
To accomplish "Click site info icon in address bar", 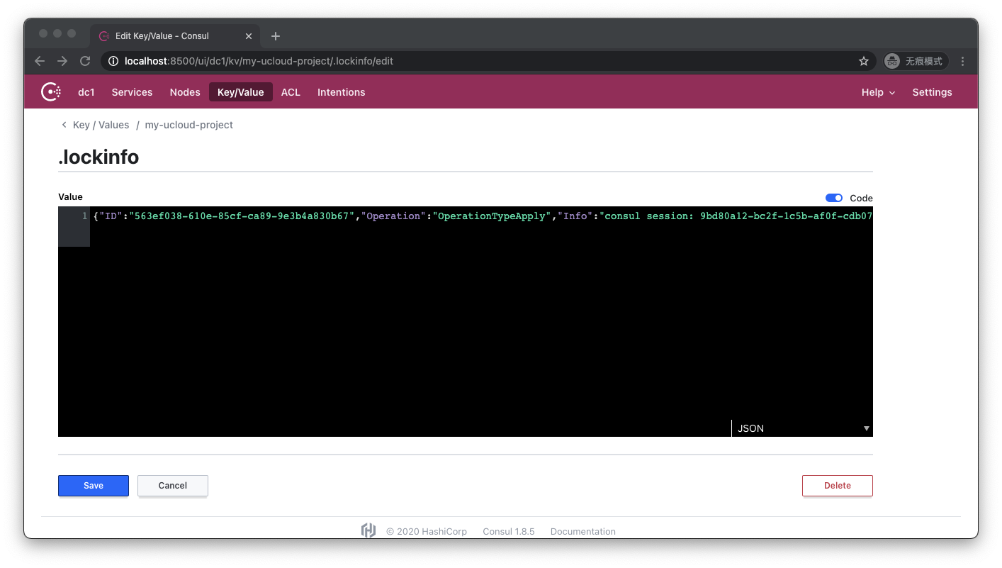I will point(113,61).
